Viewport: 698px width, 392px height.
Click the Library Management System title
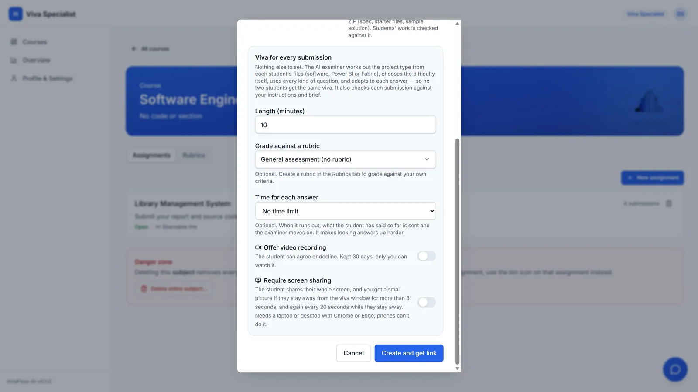click(x=182, y=203)
